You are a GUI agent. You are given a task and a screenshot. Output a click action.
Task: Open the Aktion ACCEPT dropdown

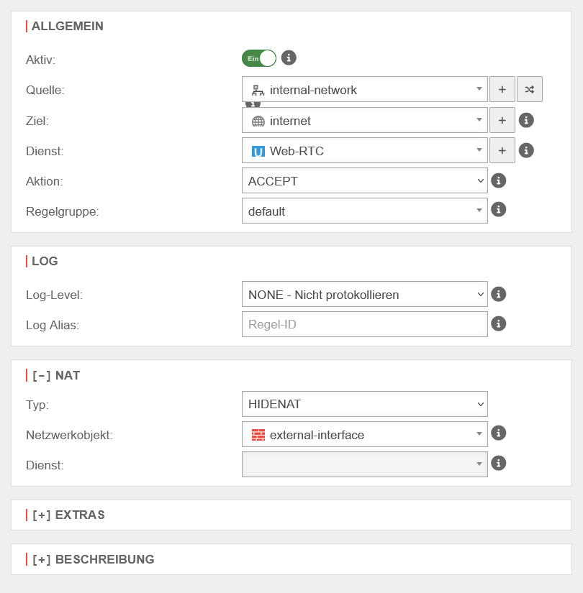364,181
